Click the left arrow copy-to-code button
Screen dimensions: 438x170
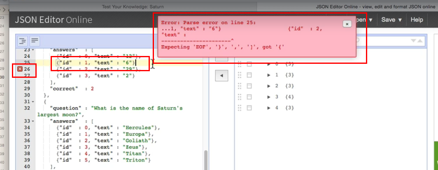tap(221, 75)
